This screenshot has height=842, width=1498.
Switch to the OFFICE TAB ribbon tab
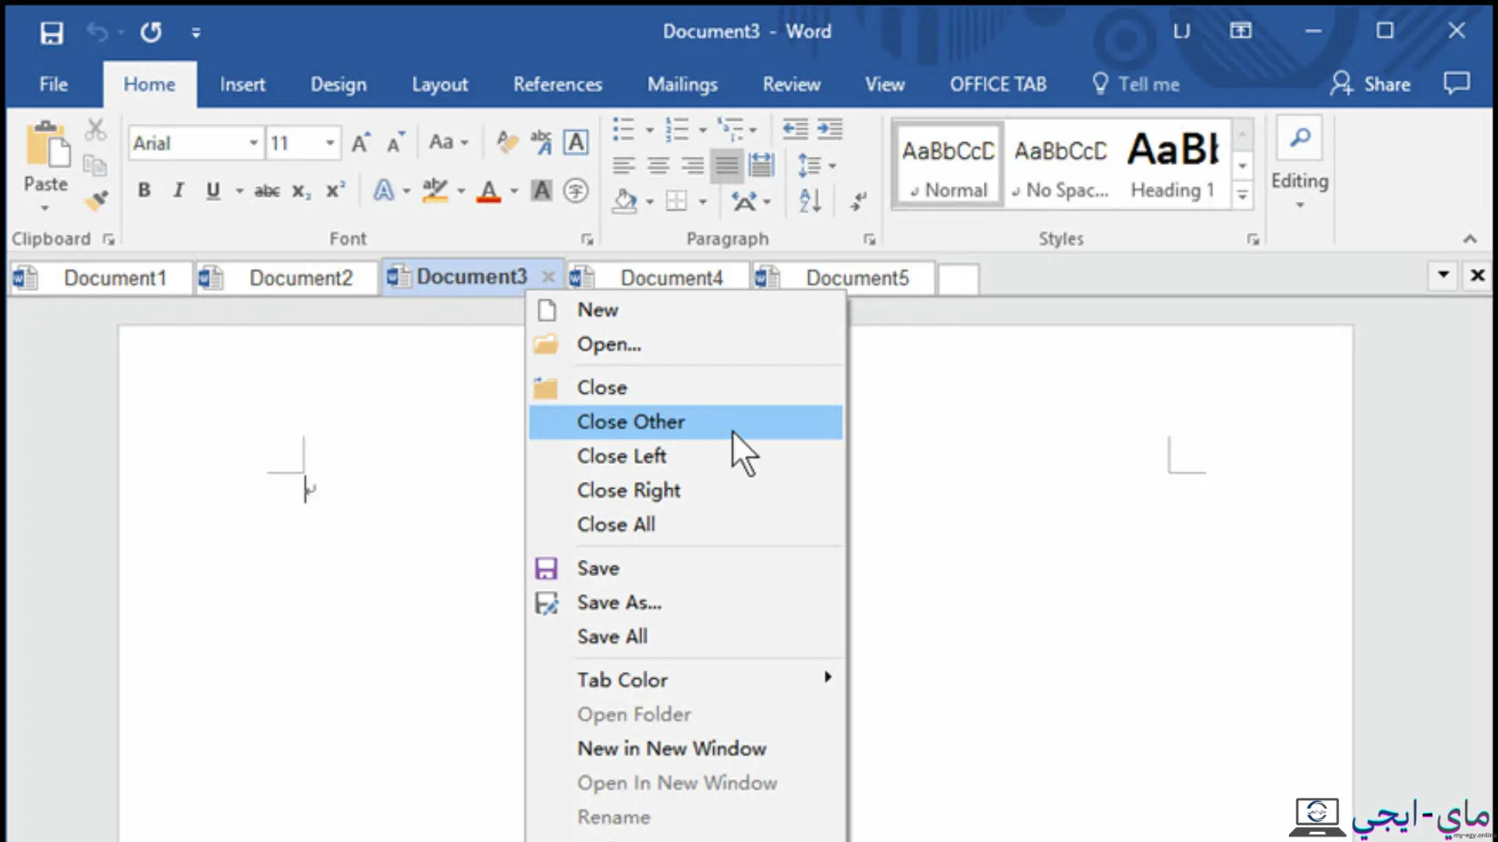coord(998,84)
